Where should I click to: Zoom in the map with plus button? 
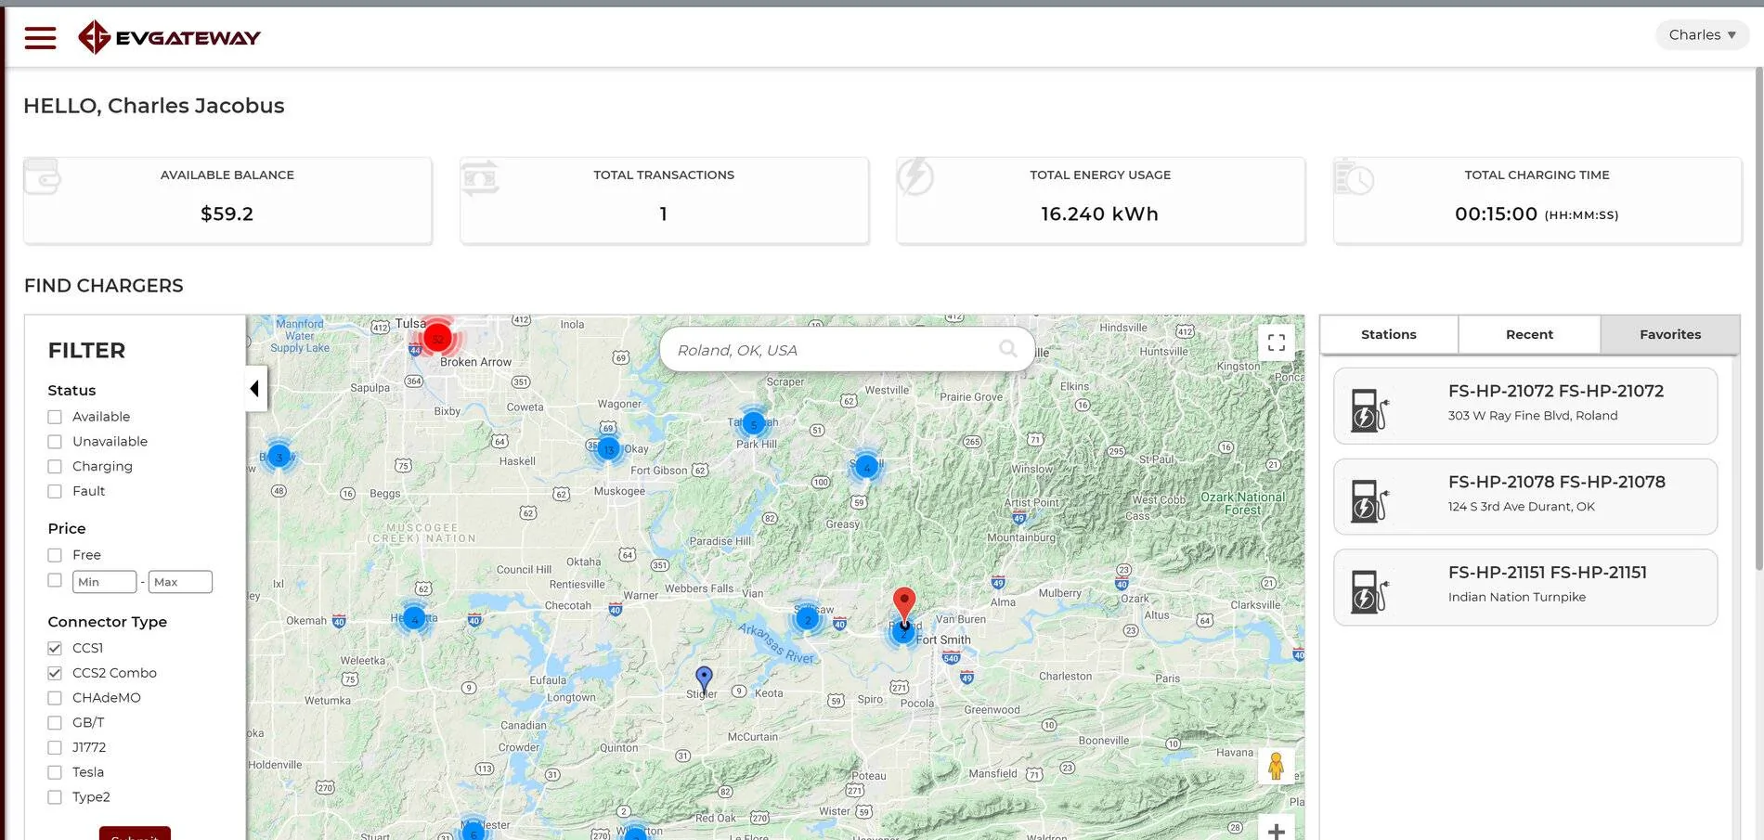click(1277, 829)
